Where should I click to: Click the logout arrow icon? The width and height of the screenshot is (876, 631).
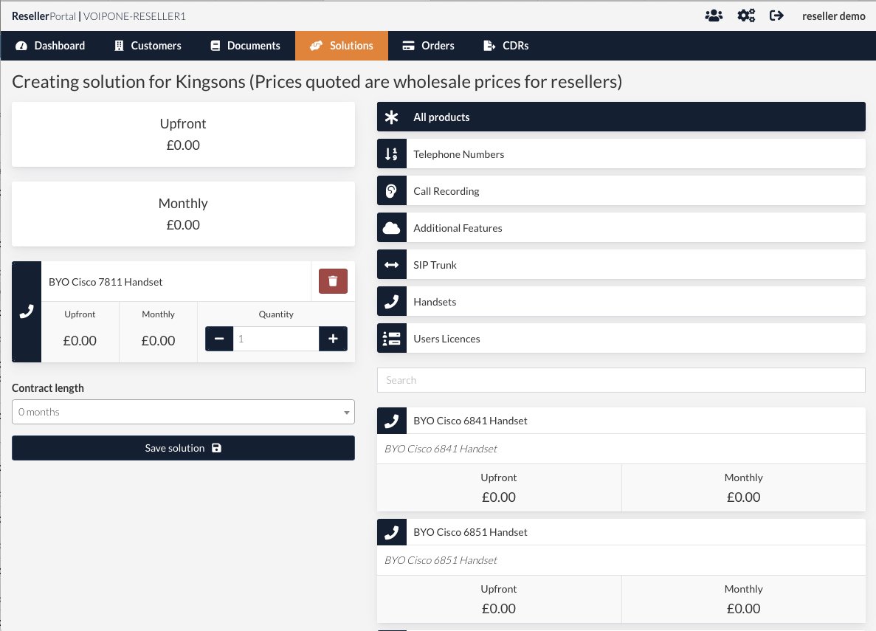pyautogui.click(x=776, y=15)
